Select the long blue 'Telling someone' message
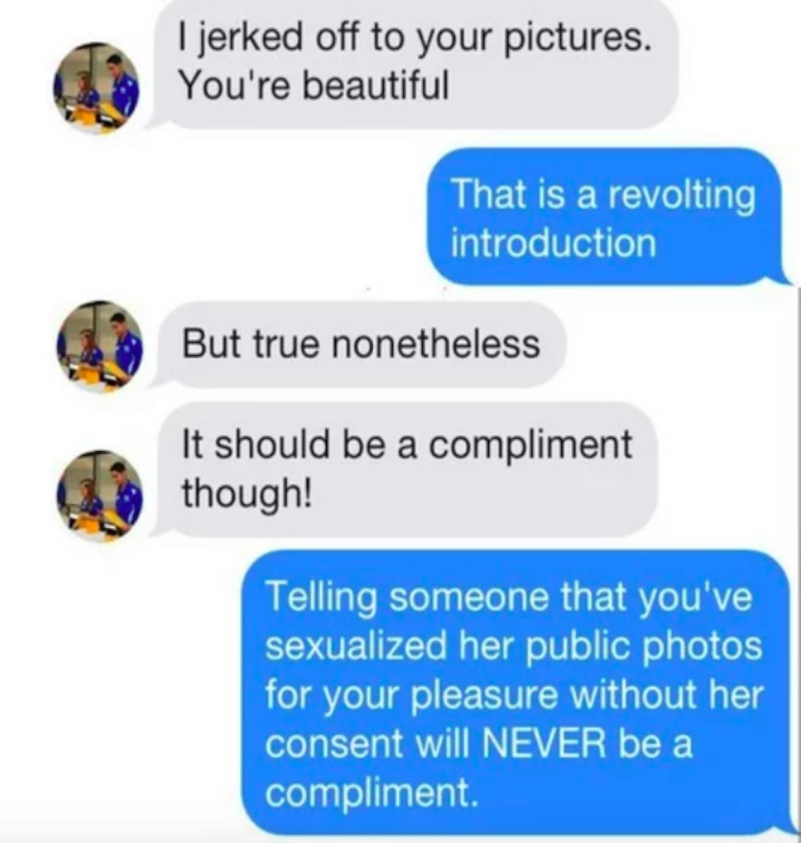Viewport: 801px width, 843px height. tap(515, 693)
